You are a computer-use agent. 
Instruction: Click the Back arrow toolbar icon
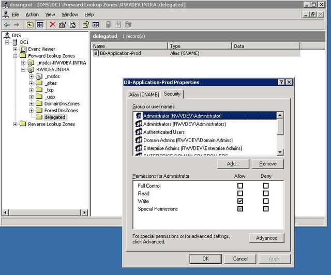tap(7, 25)
